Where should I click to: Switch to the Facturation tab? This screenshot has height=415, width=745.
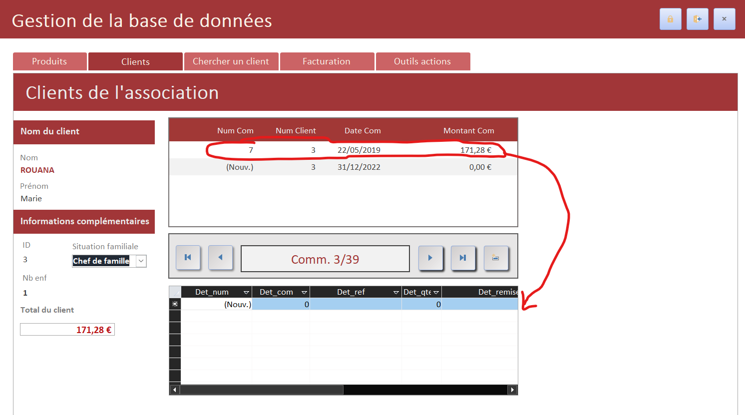pos(327,61)
